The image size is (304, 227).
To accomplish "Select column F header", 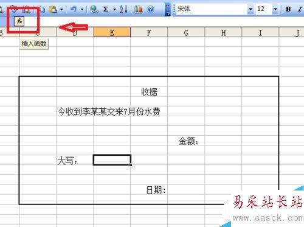I will point(149,32).
